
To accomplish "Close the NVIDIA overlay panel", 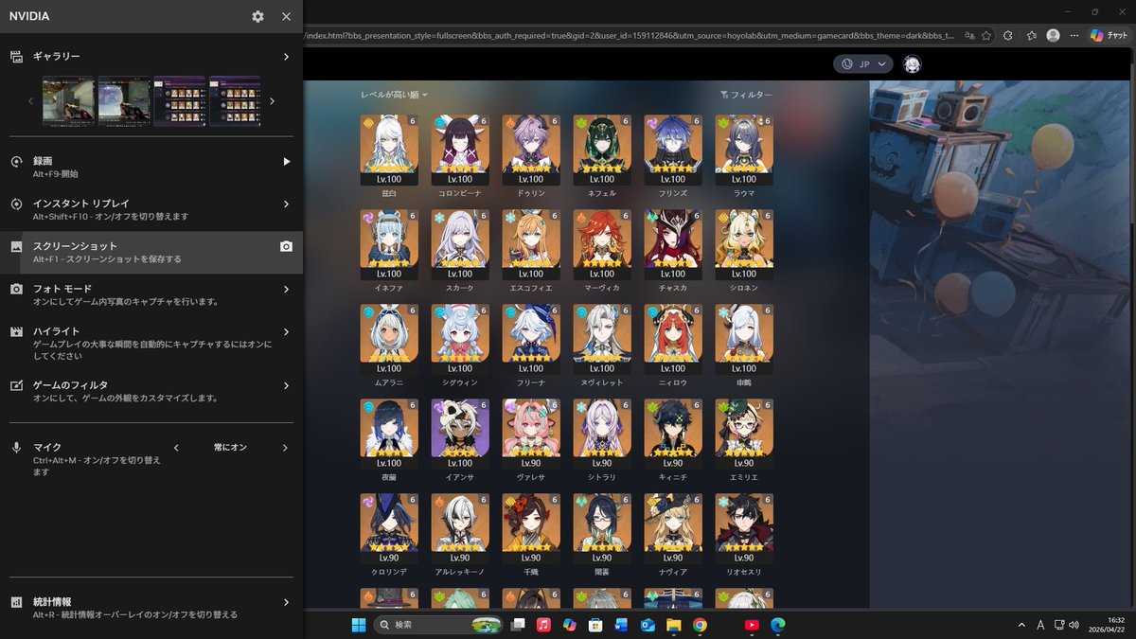I will (286, 16).
